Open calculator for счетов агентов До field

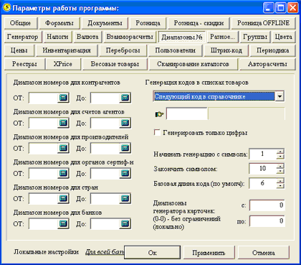pos(125,123)
